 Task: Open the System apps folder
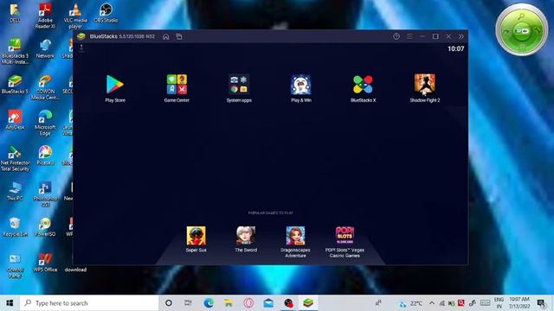[239, 85]
